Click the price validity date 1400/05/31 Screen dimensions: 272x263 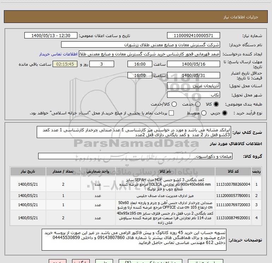pos(194,76)
